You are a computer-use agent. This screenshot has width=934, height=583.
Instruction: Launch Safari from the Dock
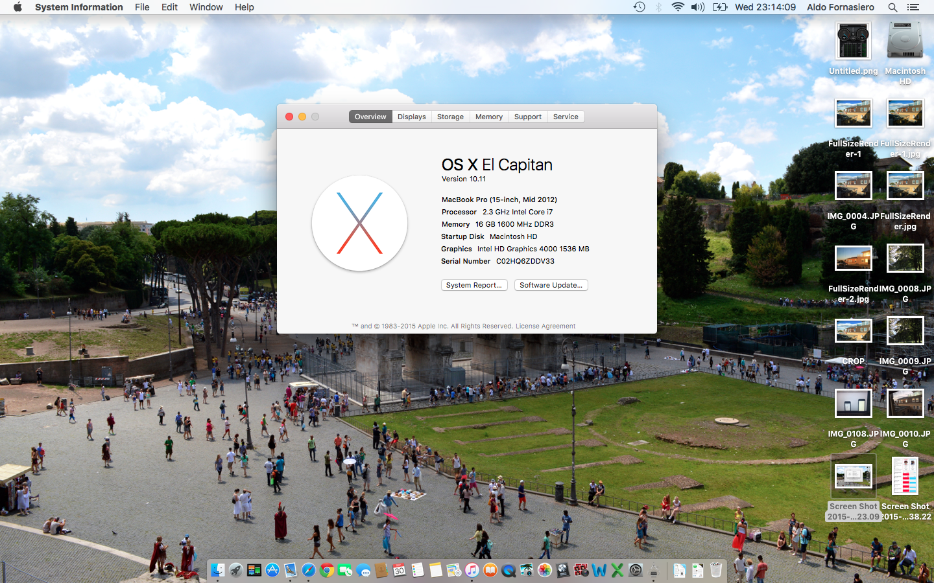tap(309, 570)
